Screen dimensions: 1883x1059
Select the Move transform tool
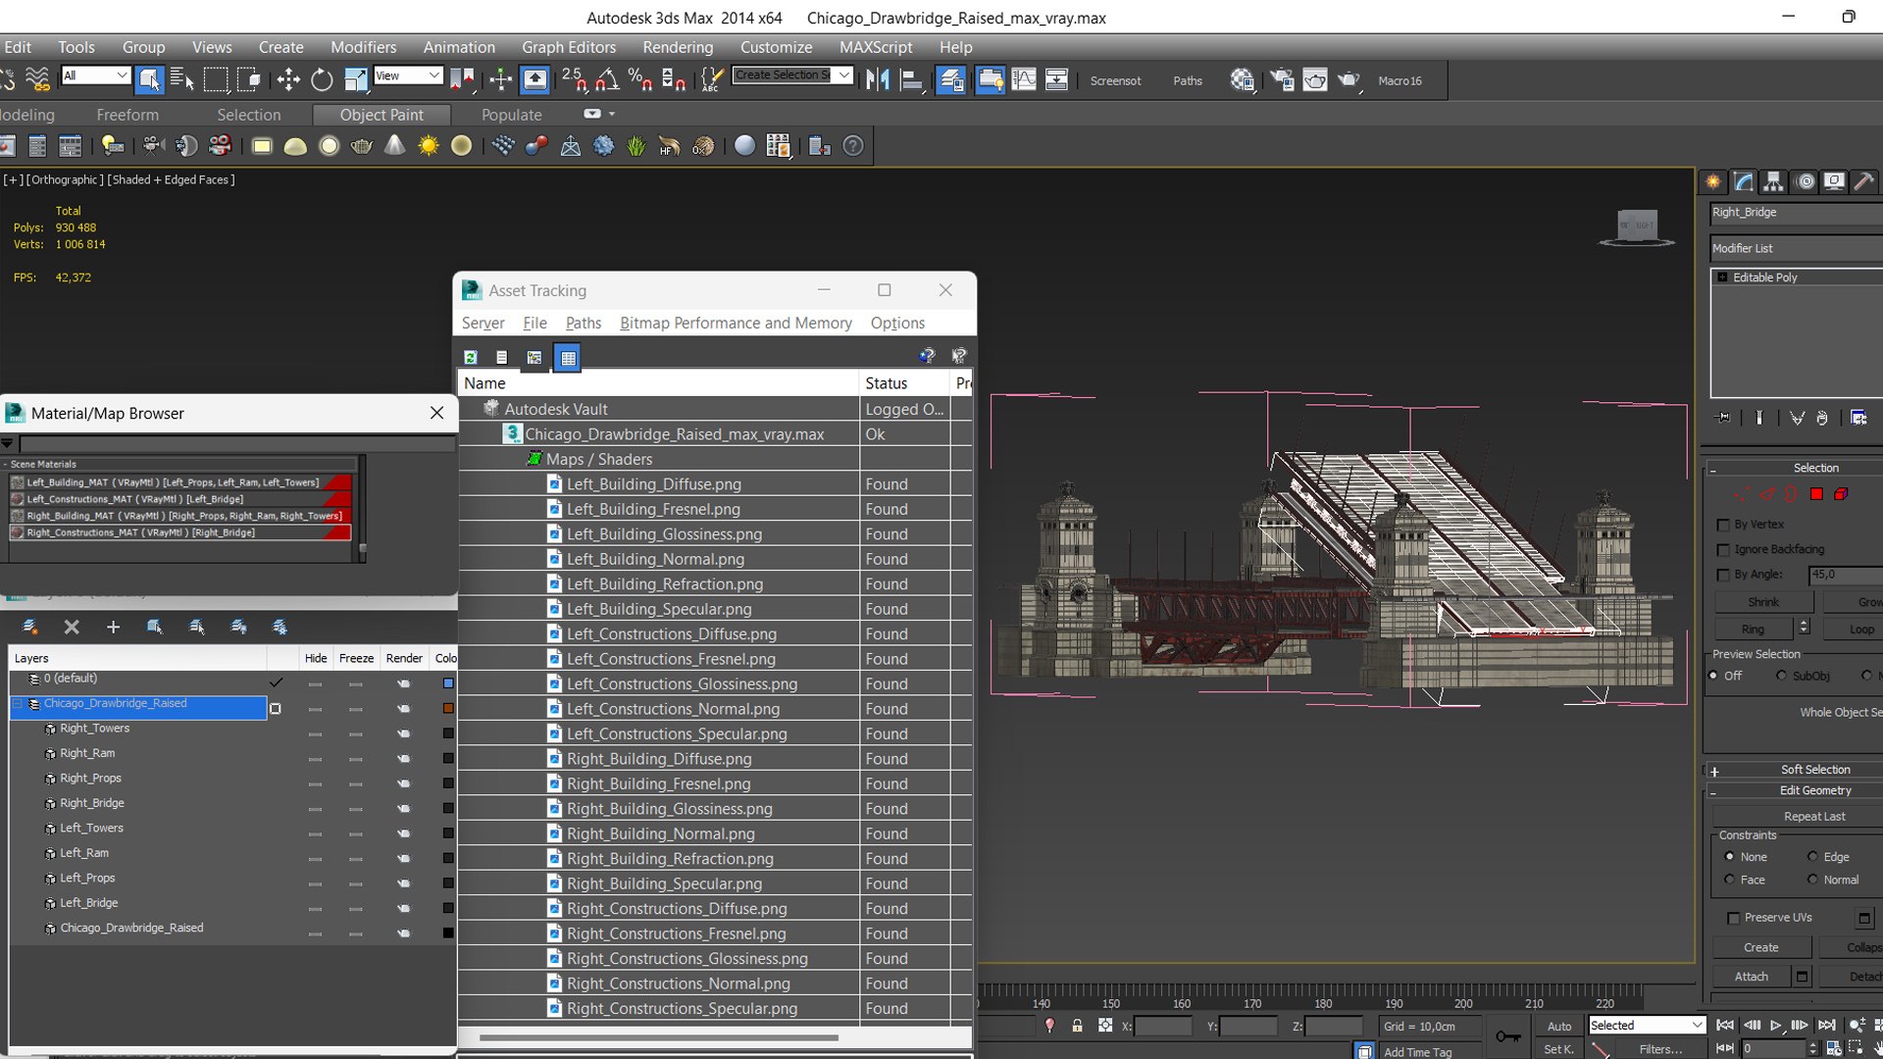click(x=288, y=80)
